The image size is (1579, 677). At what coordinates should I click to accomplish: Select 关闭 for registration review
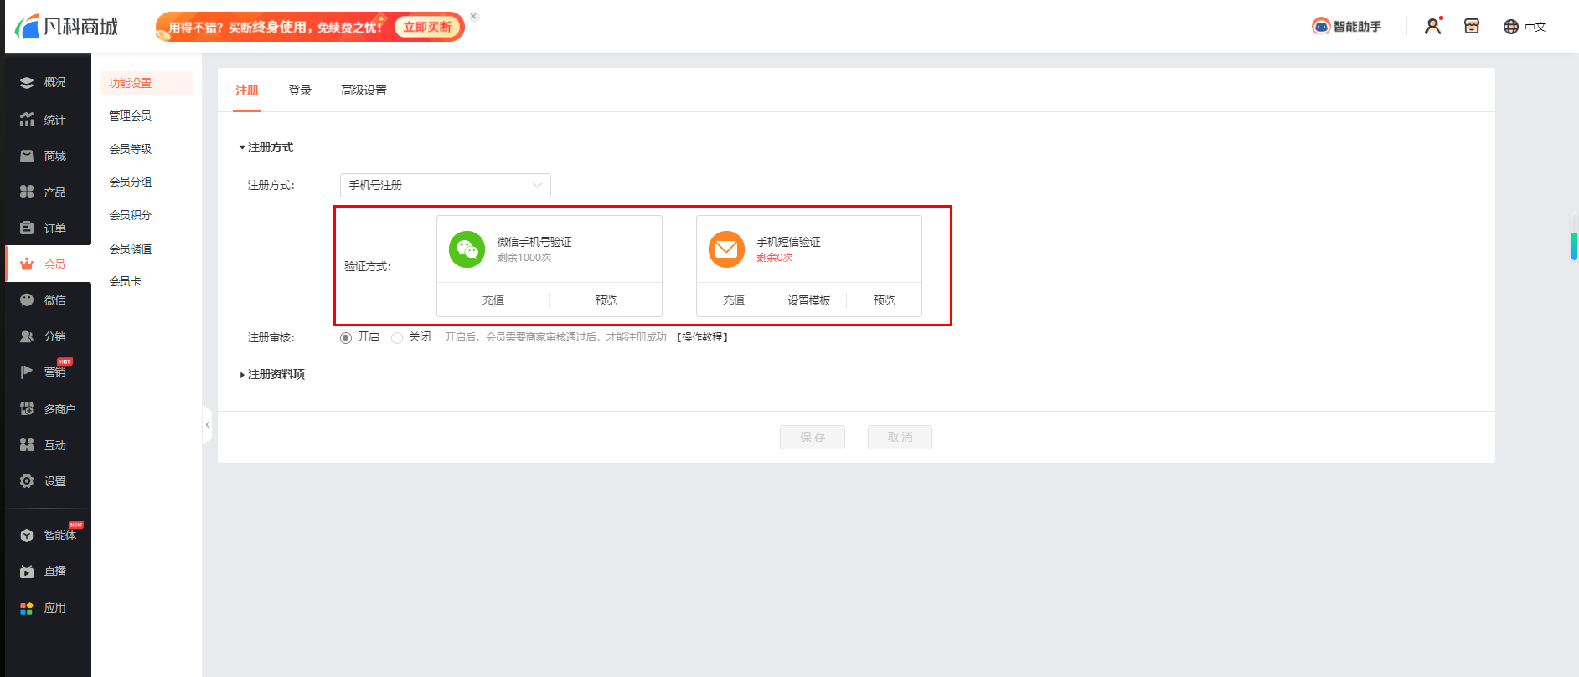pyautogui.click(x=397, y=337)
